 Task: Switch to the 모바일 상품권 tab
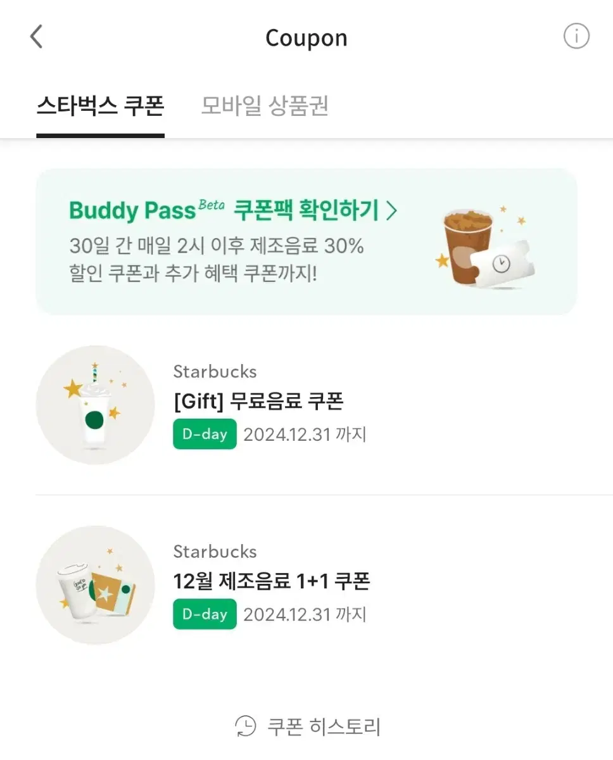[265, 106]
